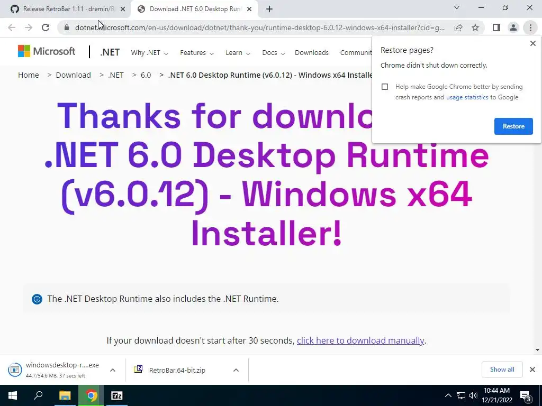
Task: Click the RetroBar.64-bit.zip file icon
Action: [138, 370]
